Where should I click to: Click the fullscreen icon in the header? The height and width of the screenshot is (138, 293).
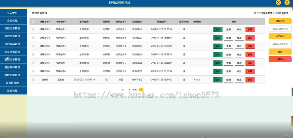(278, 2)
